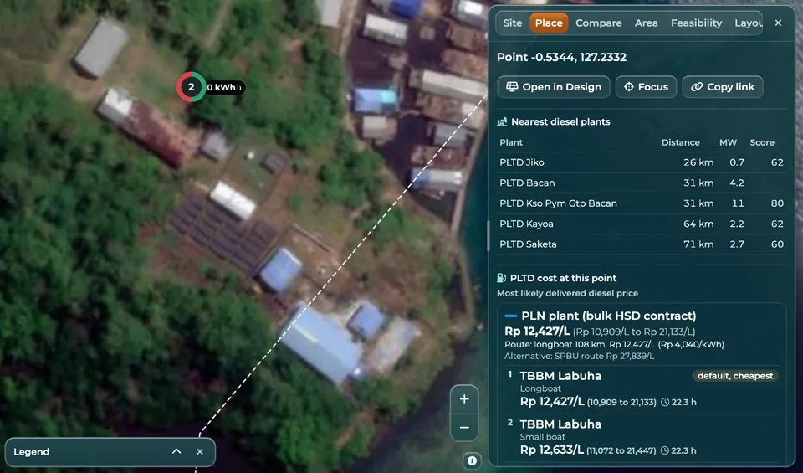Close the Legend panel
The height and width of the screenshot is (473, 803).
(200, 451)
